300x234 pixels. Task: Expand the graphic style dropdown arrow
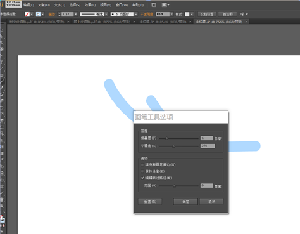[192, 14]
